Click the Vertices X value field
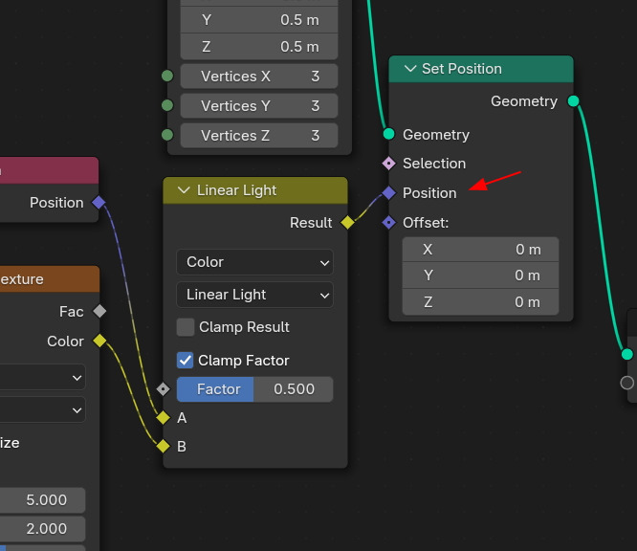This screenshot has height=551, width=637. pos(259,76)
